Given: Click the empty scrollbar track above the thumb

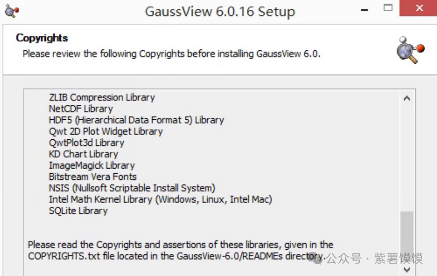Looking at the screenshot, I should coord(407,154).
